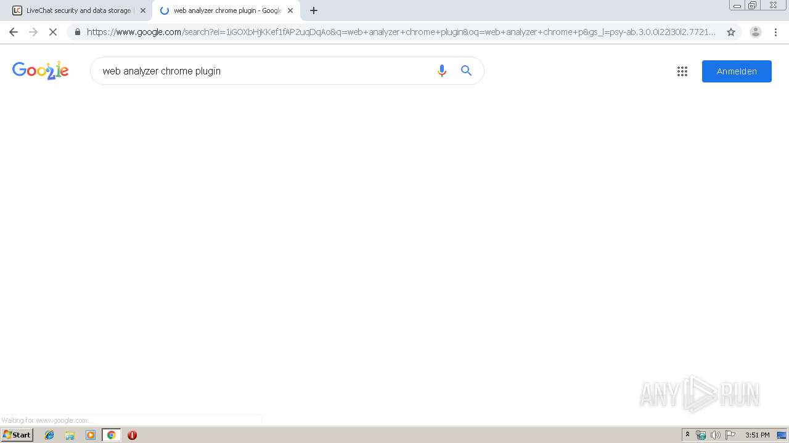Open Chrome's three-dot menu

click(775, 32)
